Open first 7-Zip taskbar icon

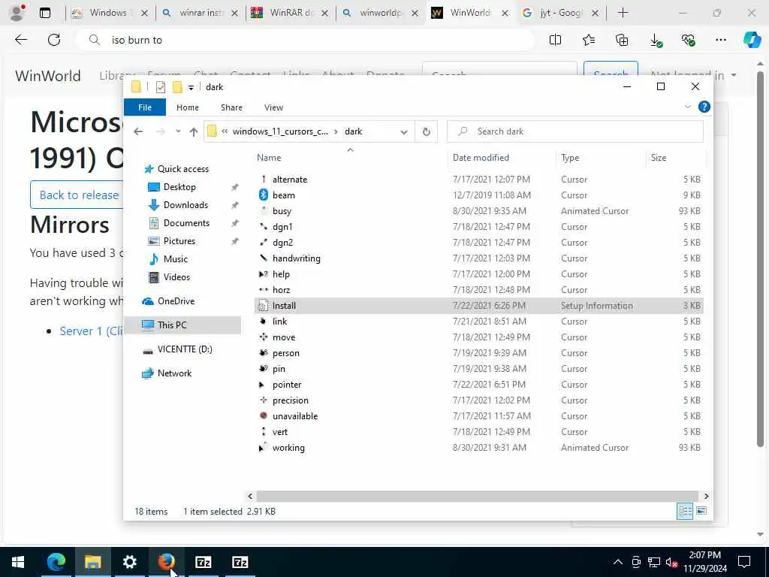[x=203, y=562]
